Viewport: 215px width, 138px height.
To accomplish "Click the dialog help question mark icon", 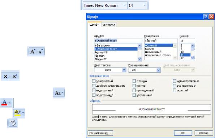I will [x=206, y=17].
